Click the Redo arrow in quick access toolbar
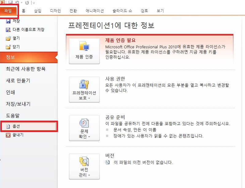 click(27, 2)
